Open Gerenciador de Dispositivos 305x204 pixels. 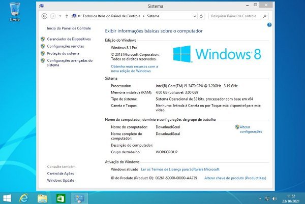(69, 39)
